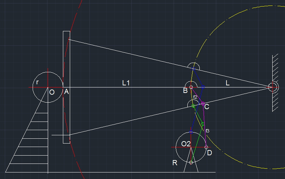Select the white joint circle at bottom of O2 circle

coord(191,162)
